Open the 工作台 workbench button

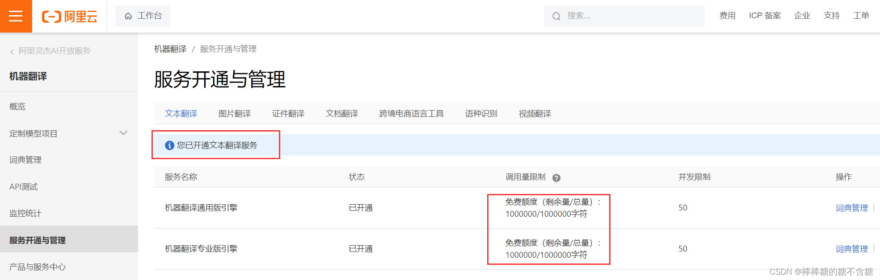point(143,16)
